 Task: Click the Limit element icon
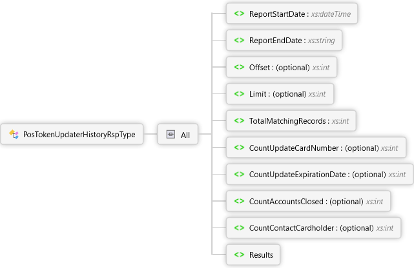click(238, 94)
